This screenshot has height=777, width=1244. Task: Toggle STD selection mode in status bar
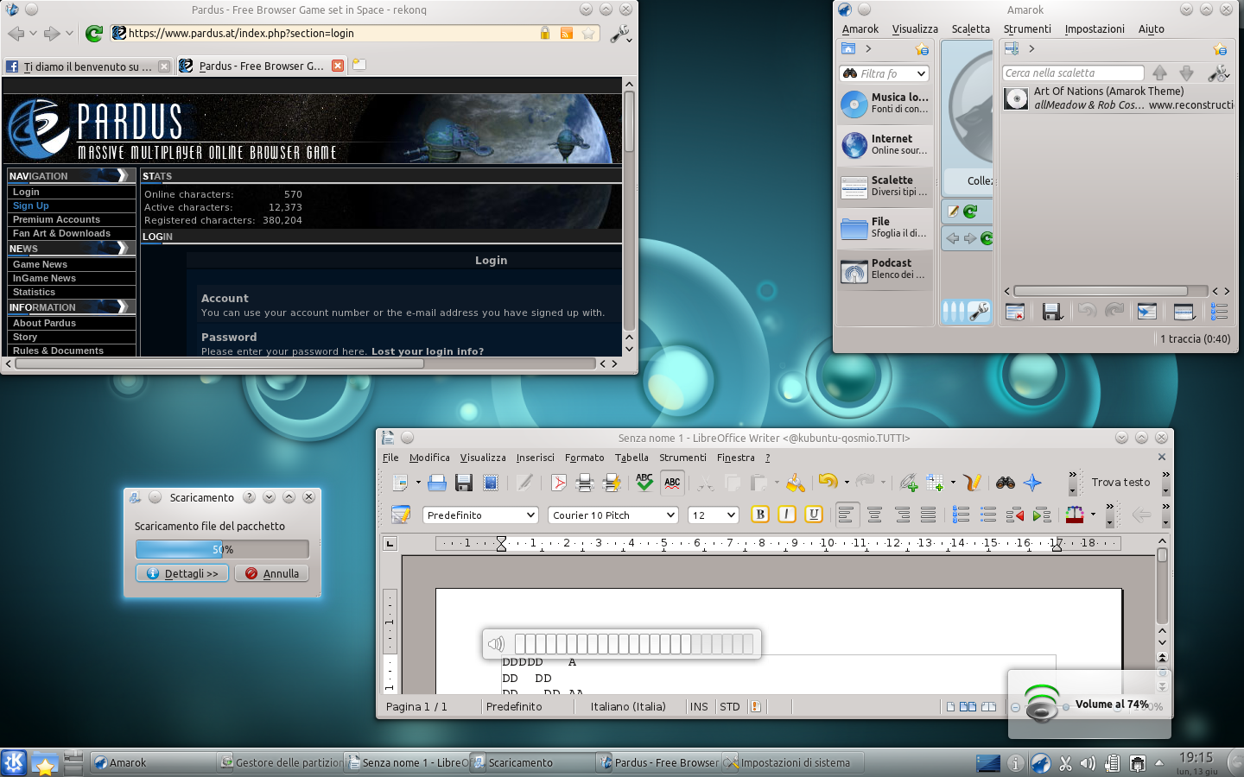[x=730, y=706]
